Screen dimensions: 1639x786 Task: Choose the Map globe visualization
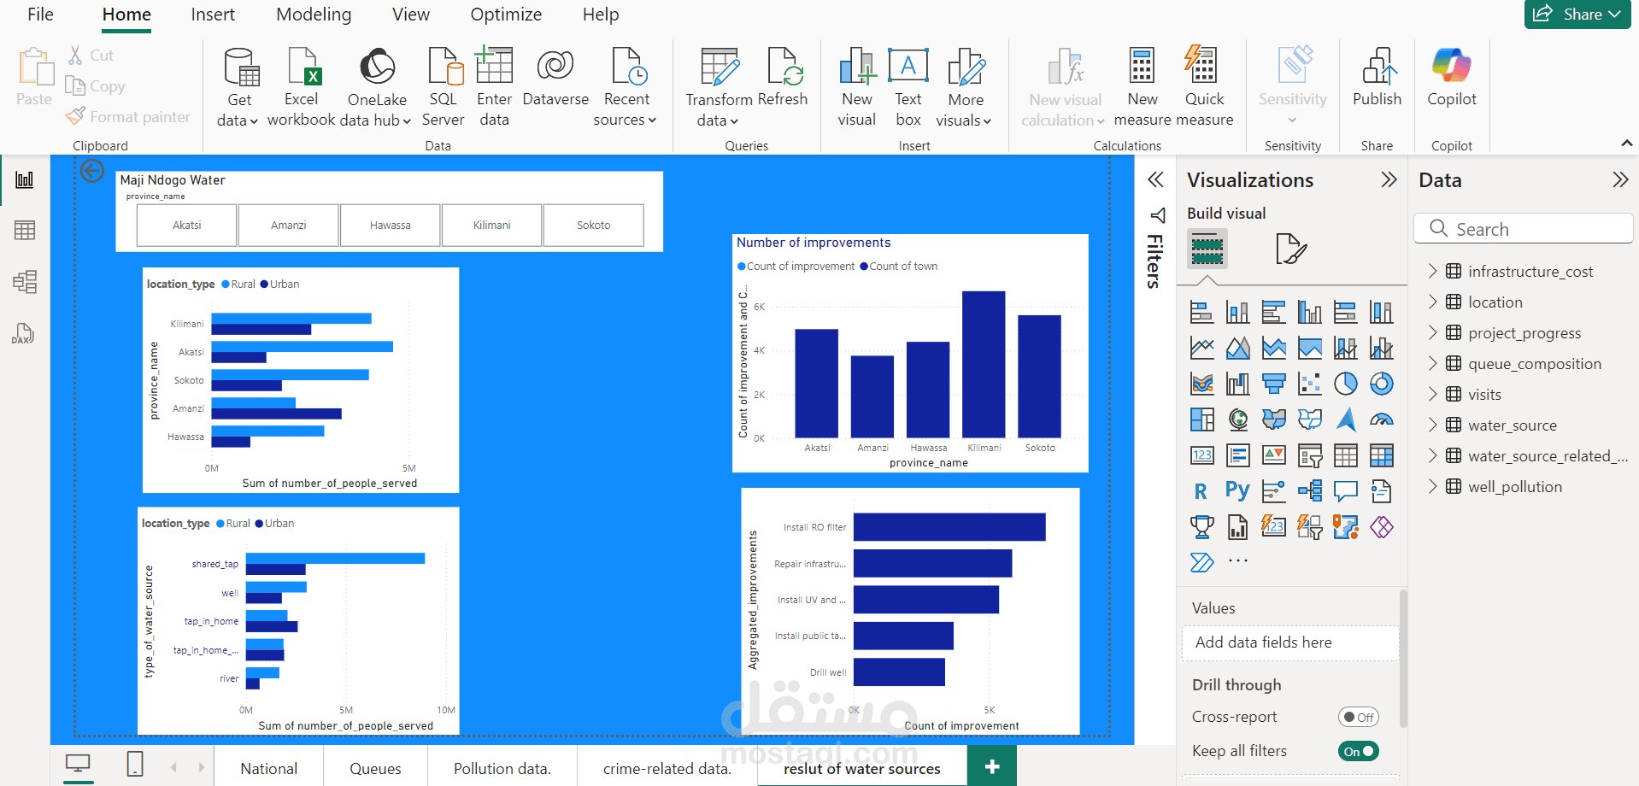[1237, 419]
